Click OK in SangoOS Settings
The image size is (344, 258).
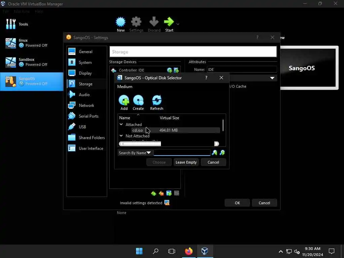(238, 203)
